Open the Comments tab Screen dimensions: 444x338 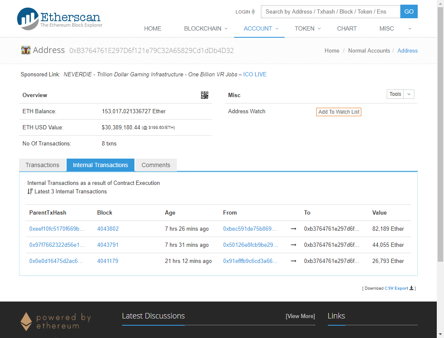point(156,165)
